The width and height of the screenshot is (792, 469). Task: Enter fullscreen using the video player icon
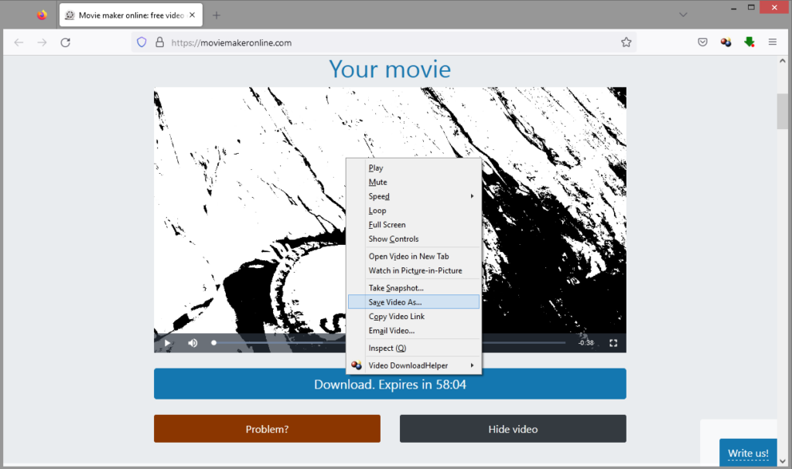613,343
